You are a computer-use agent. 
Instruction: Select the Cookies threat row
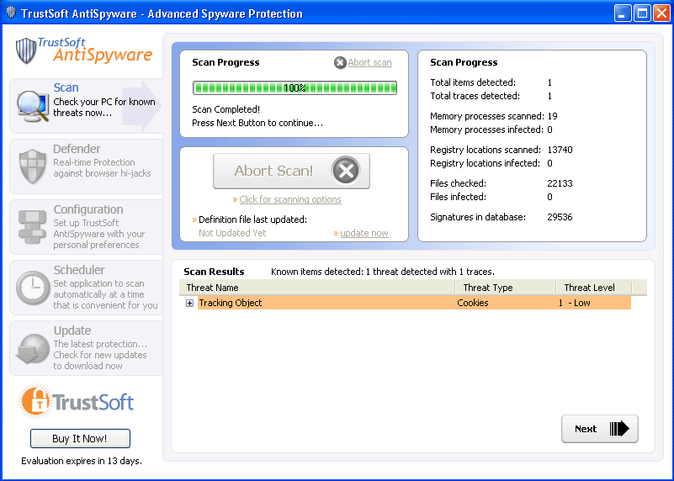pos(472,303)
